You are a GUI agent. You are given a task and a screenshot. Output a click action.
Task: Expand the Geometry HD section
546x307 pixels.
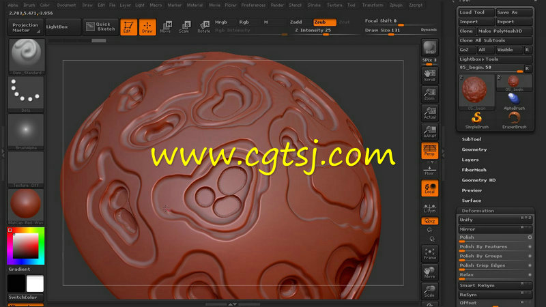(x=478, y=180)
